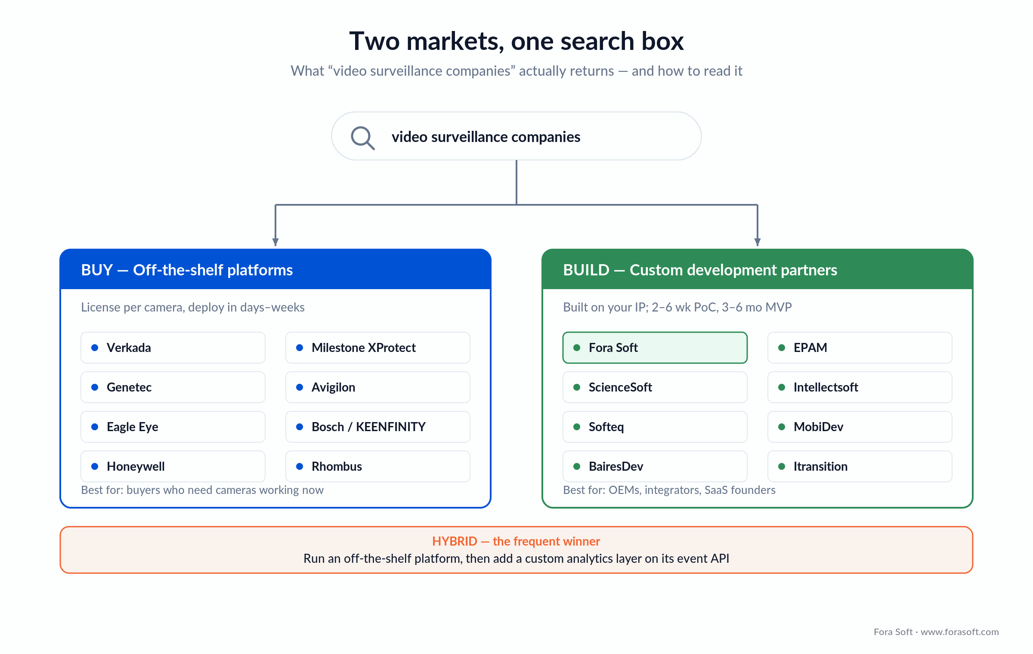Click the 'BUY — Off-the-shelf platforms' header
Viewport: 1033px width, 654px height.
click(275, 269)
